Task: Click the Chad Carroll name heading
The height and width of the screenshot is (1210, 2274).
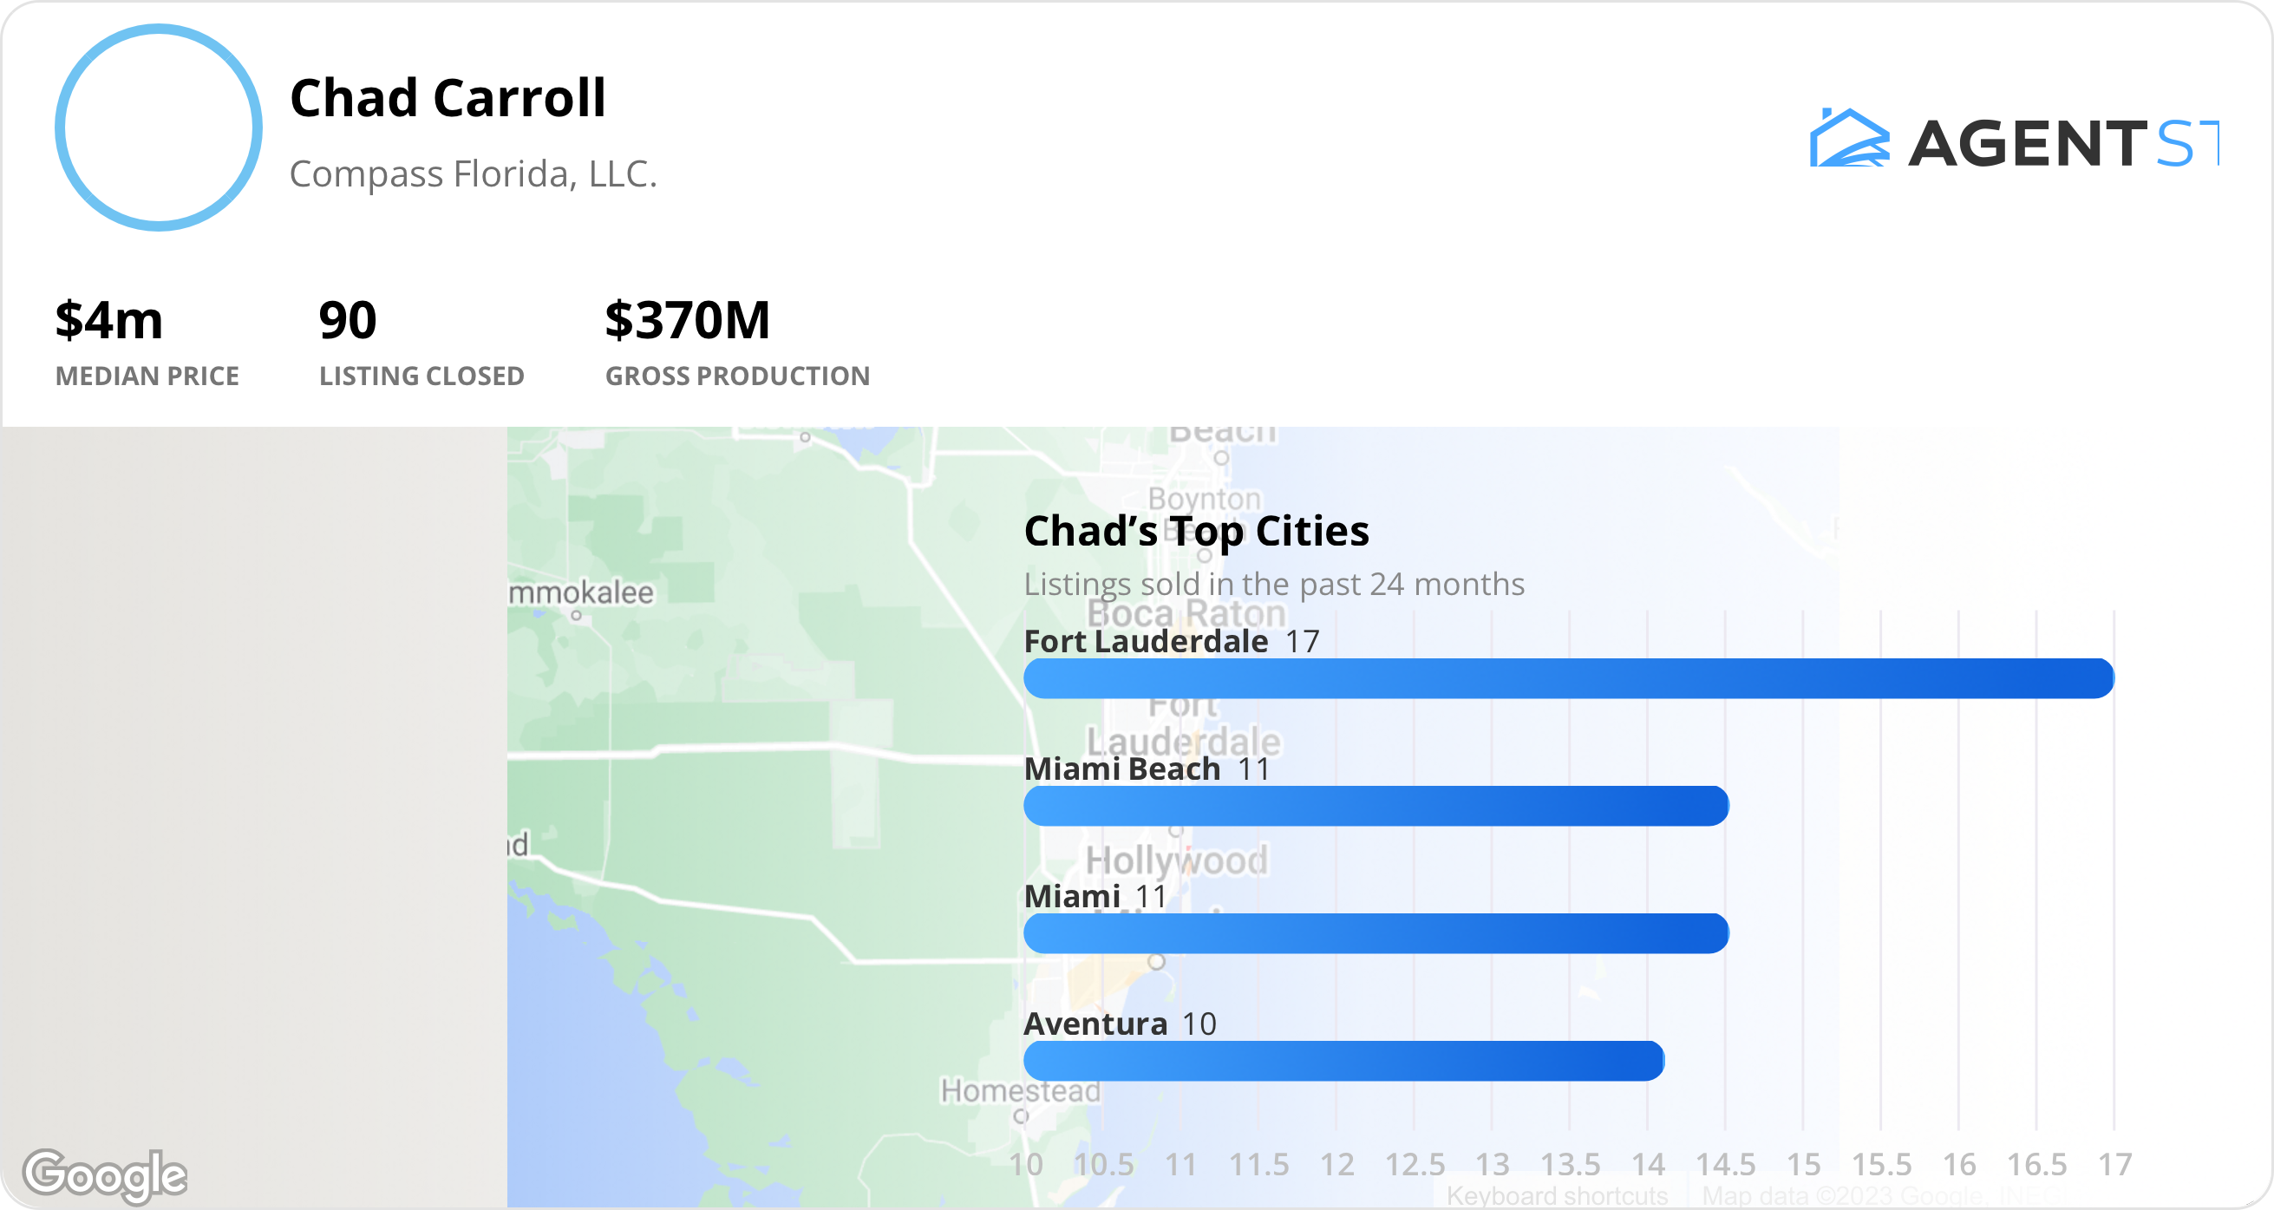Action: tap(448, 97)
